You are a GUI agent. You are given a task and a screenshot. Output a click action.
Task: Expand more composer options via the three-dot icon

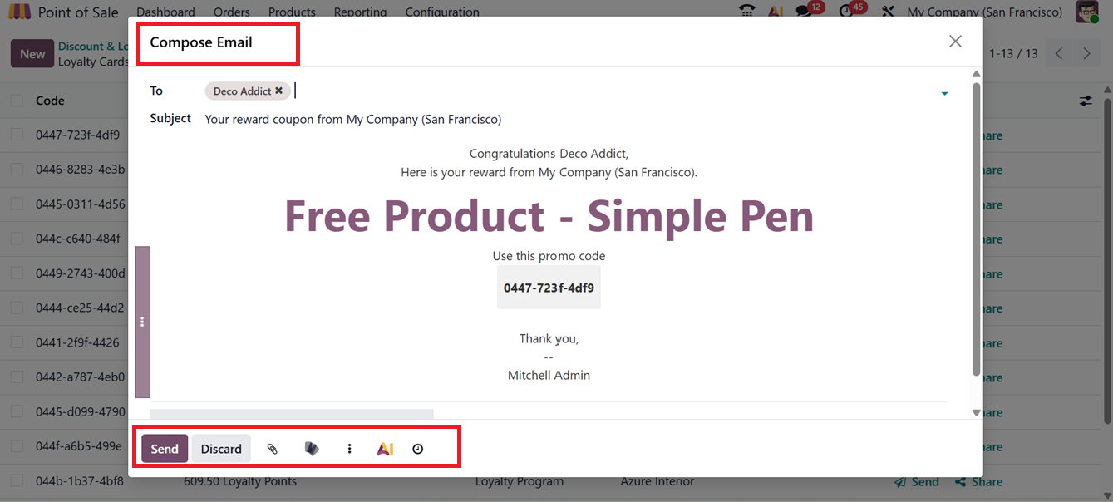click(349, 448)
